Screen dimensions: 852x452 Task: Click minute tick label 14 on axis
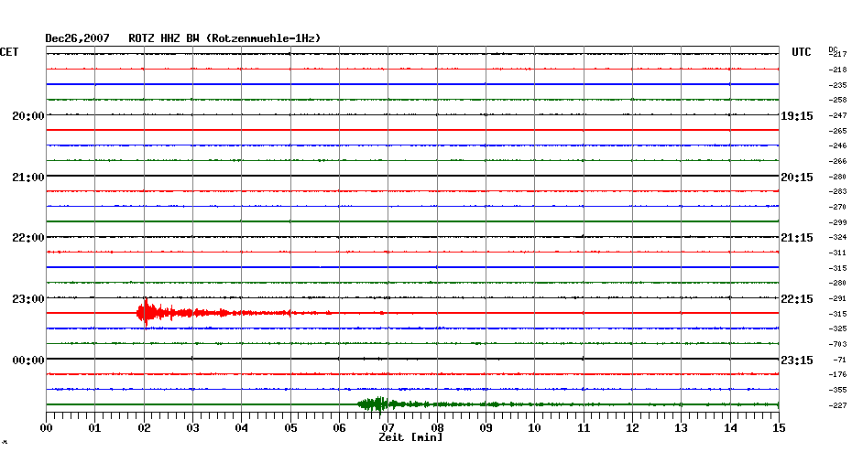click(730, 427)
